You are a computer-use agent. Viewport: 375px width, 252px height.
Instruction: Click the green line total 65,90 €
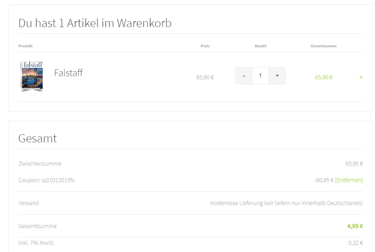[x=323, y=77]
